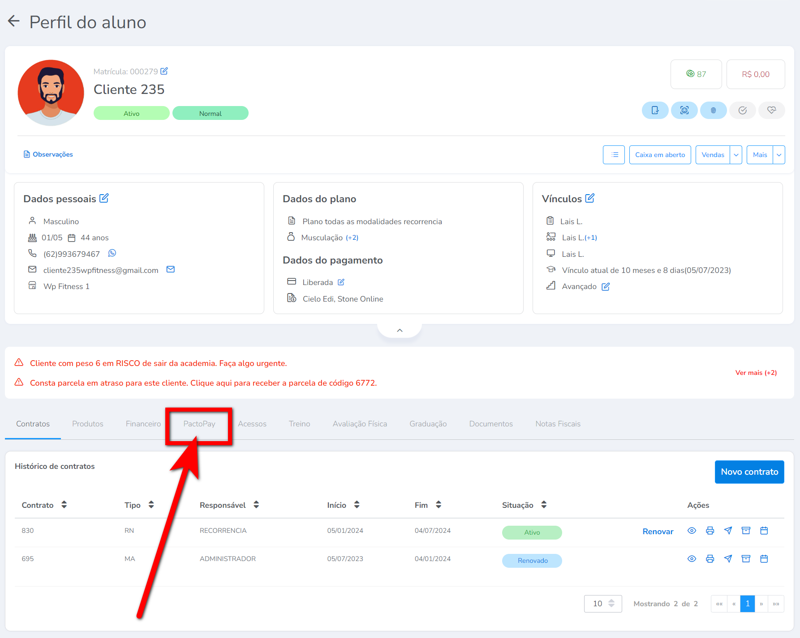The width and height of the screenshot is (800, 638).
Task: Switch to the PactoPay tab
Action: click(199, 424)
